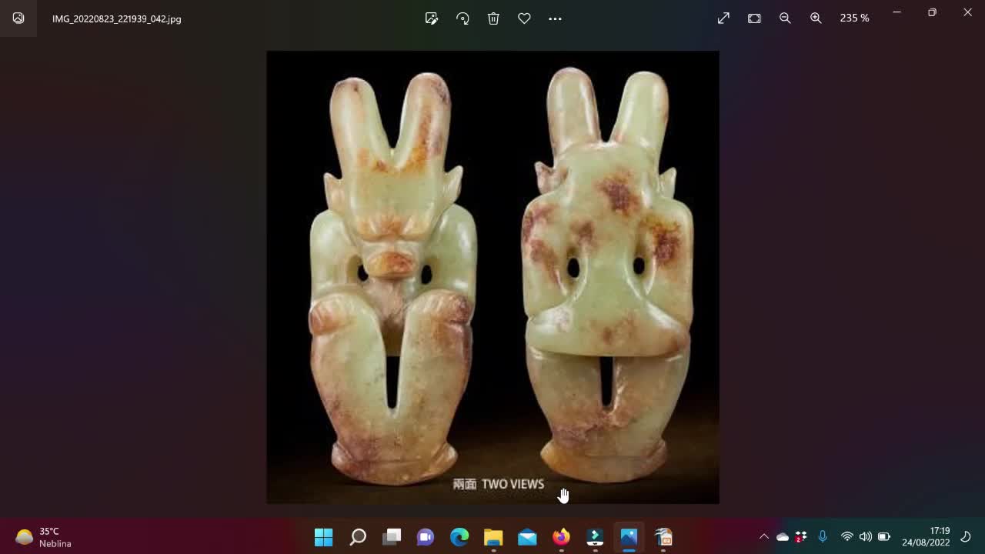This screenshot has height=554, width=985.
Task: Open taskbar Search magnifier
Action: point(358,536)
